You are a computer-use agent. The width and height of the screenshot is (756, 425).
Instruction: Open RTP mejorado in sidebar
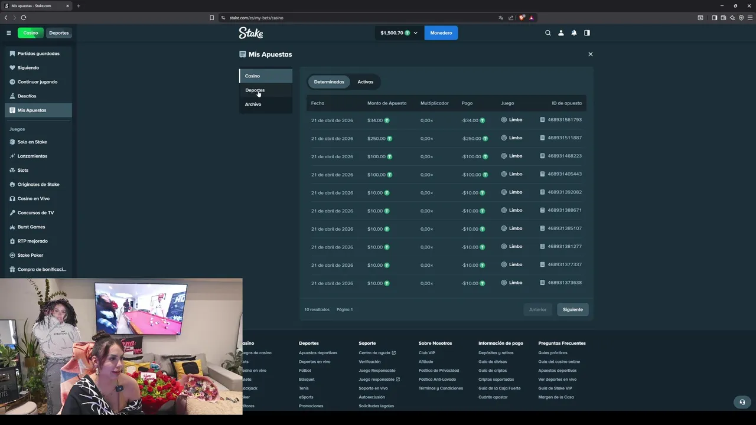pos(38,241)
